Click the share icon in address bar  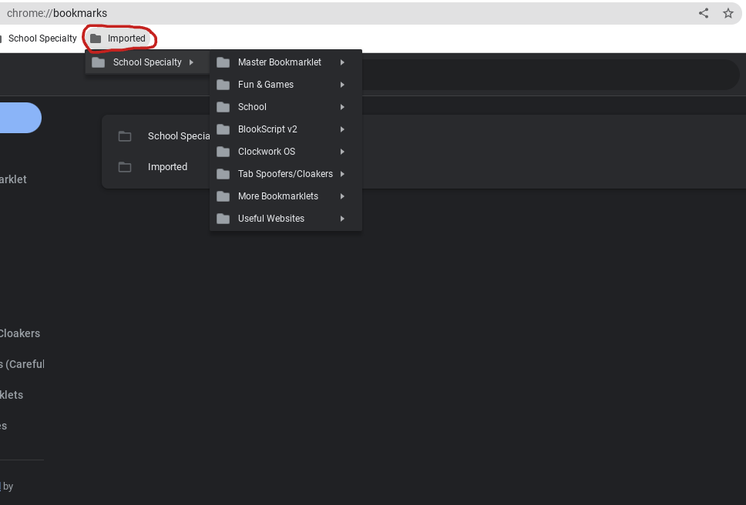[704, 13]
